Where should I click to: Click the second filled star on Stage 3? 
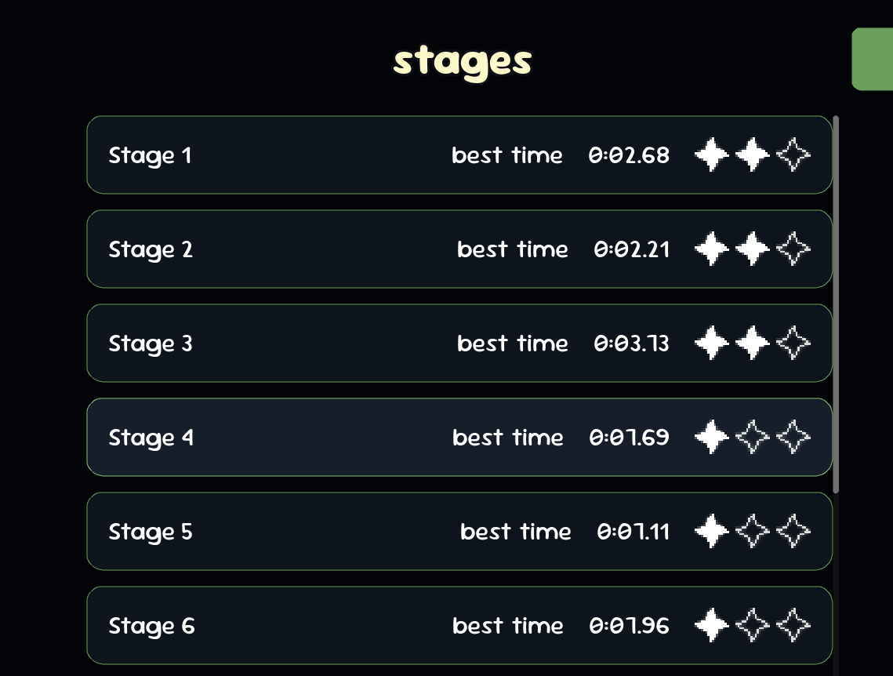[753, 343]
